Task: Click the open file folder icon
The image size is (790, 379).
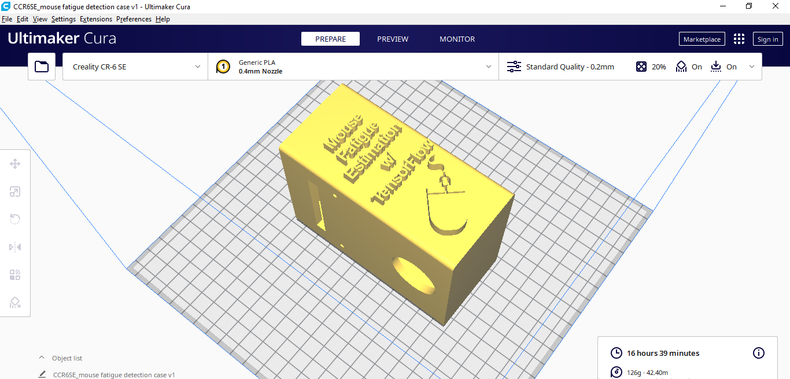Action: point(41,66)
